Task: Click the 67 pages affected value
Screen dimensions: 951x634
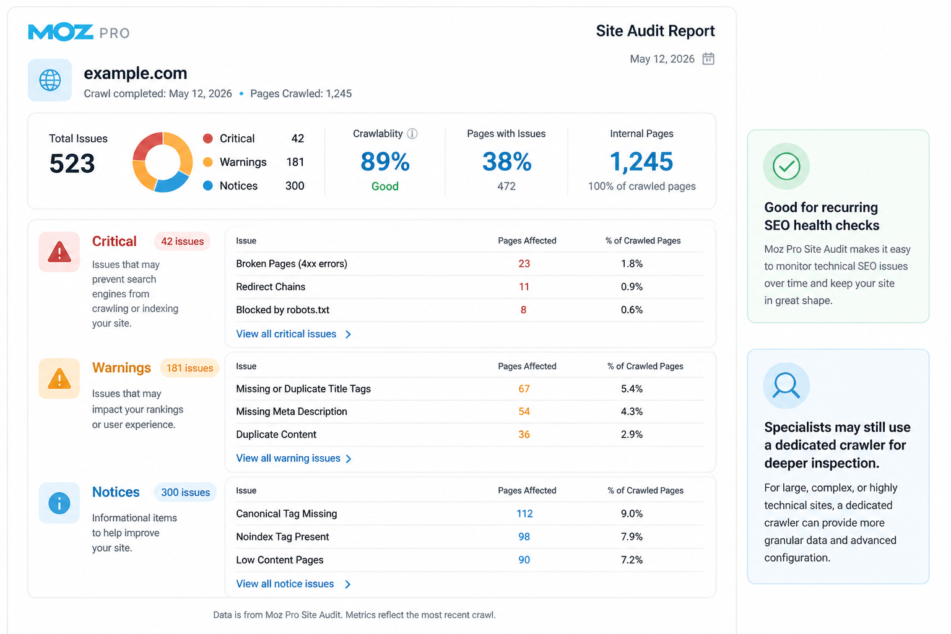Action: coord(524,389)
